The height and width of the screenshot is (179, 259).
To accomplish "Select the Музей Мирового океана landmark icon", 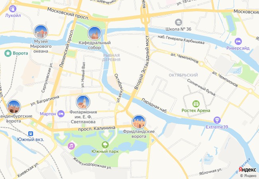I will click(x=41, y=32).
